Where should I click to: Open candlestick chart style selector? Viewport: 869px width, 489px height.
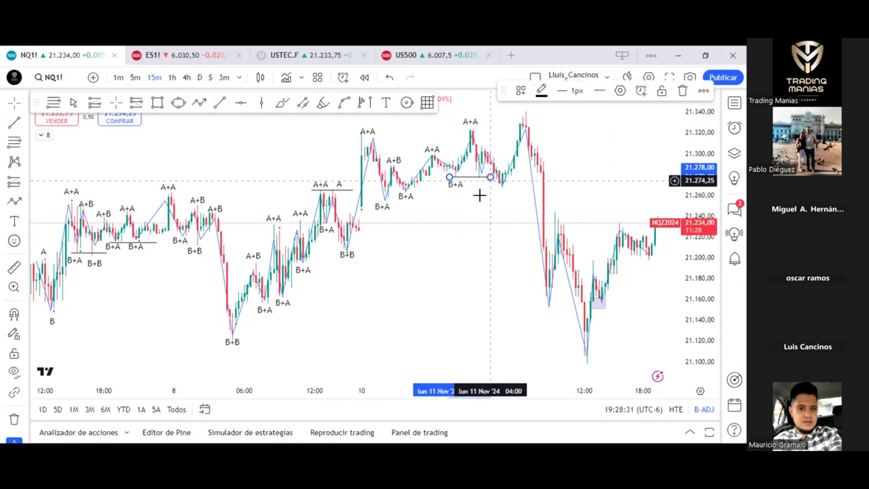(260, 78)
